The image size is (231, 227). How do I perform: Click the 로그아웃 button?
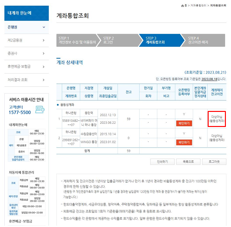[214, 162]
